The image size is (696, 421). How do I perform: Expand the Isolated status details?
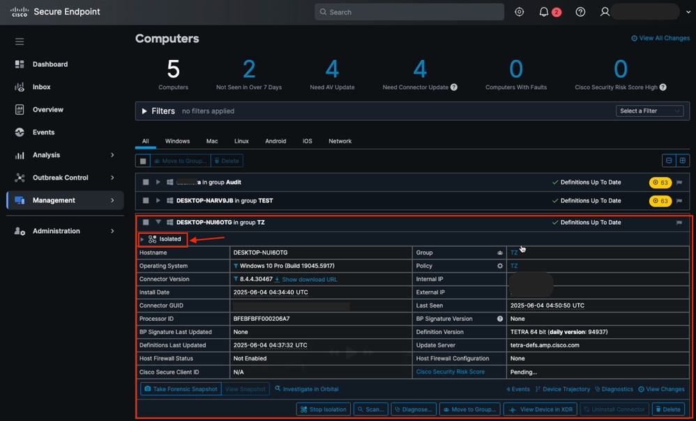pos(142,239)
